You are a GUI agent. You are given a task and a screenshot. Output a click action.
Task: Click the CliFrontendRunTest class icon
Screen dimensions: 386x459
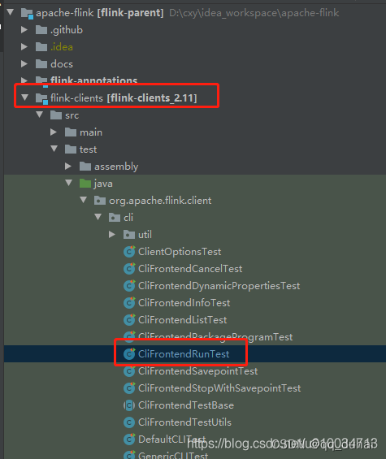click(129, 353)
